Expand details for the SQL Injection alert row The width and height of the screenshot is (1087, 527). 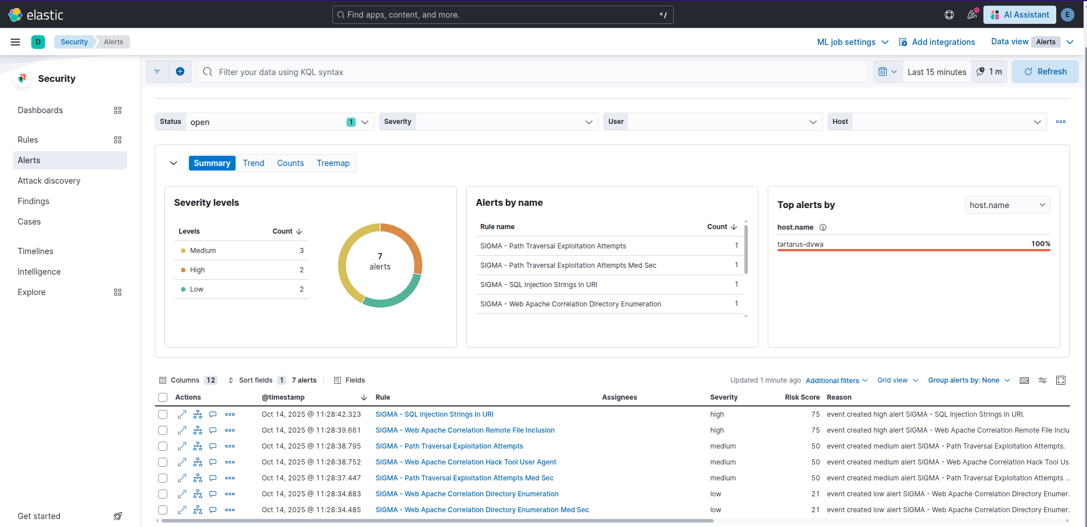(182, 414)
